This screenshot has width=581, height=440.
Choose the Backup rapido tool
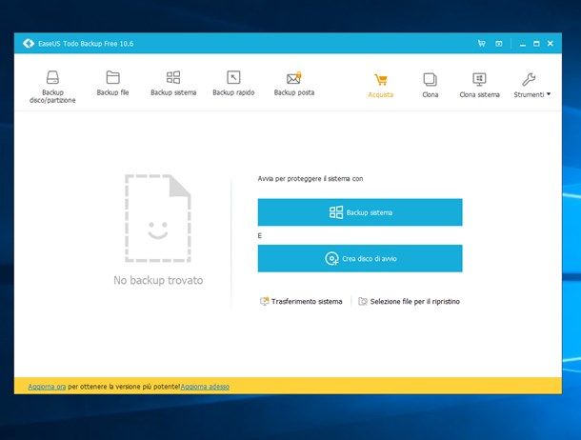[x=233, y=84]
